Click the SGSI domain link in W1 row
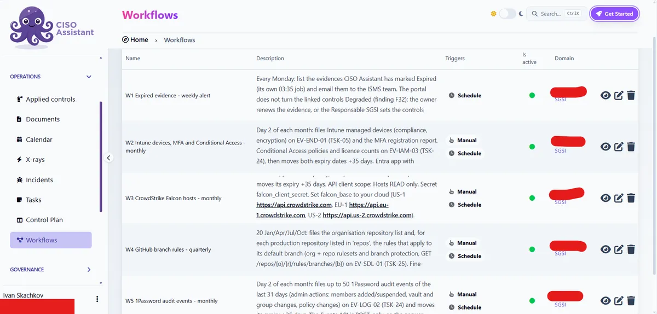This screenshot has height=314, width=657. point(560,100)
